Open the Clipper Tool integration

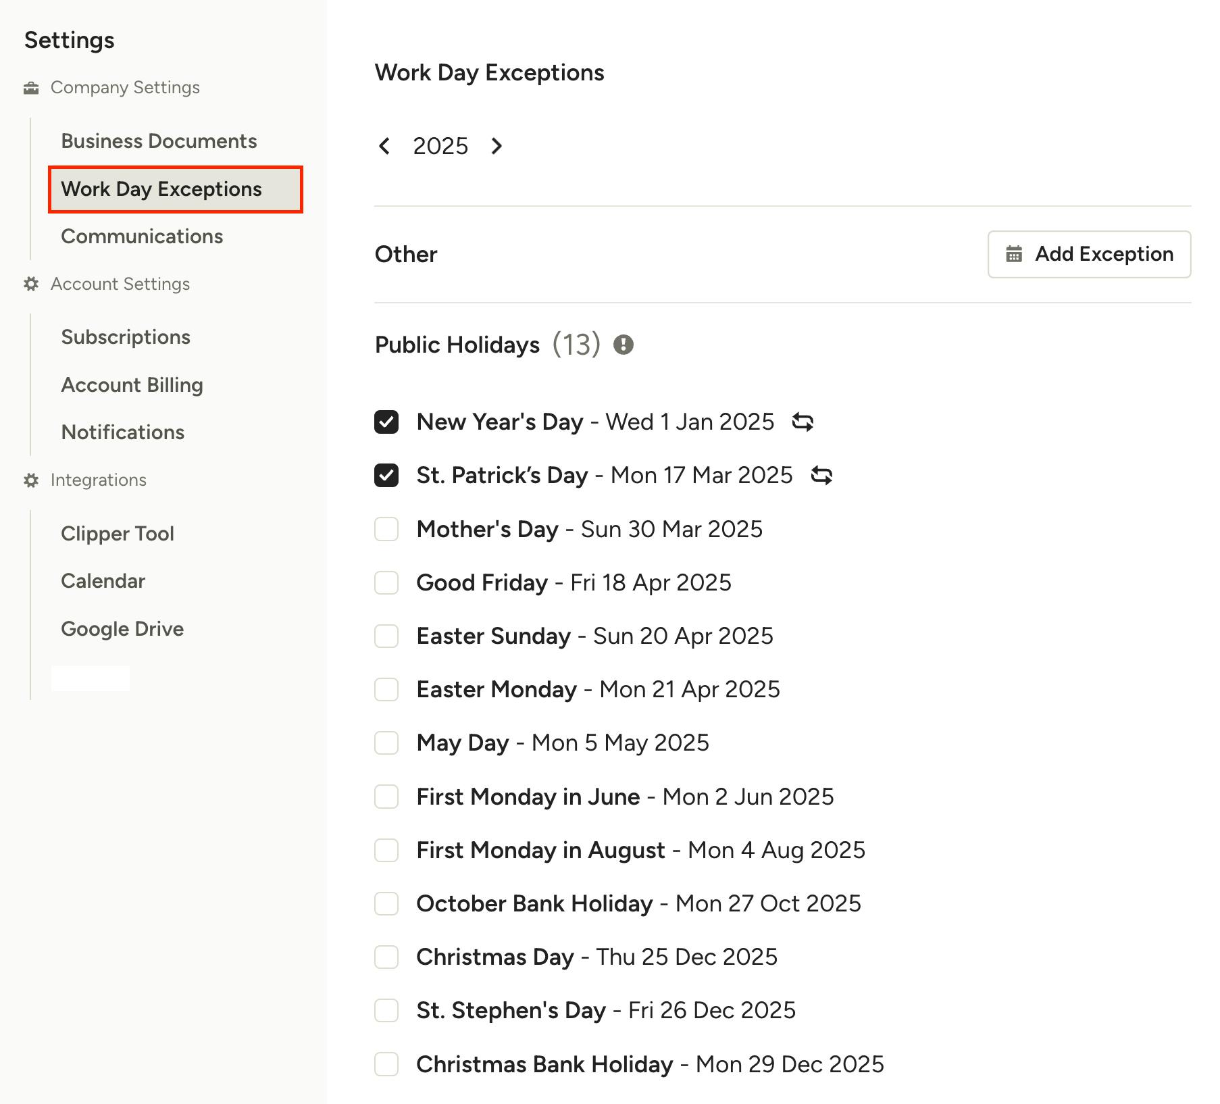(x=118, y=534)
